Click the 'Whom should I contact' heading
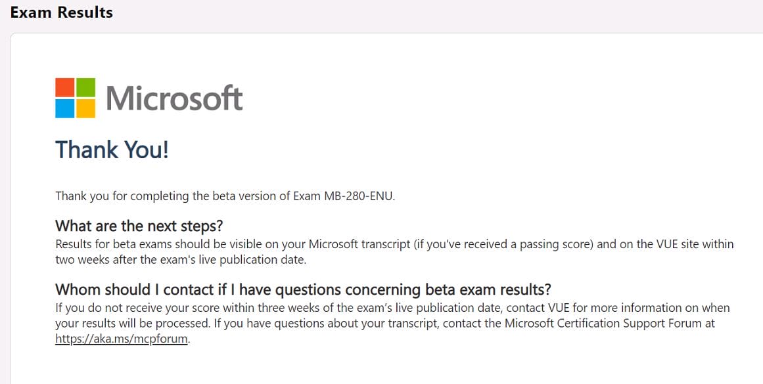763x384 pixels. (303, 289)
